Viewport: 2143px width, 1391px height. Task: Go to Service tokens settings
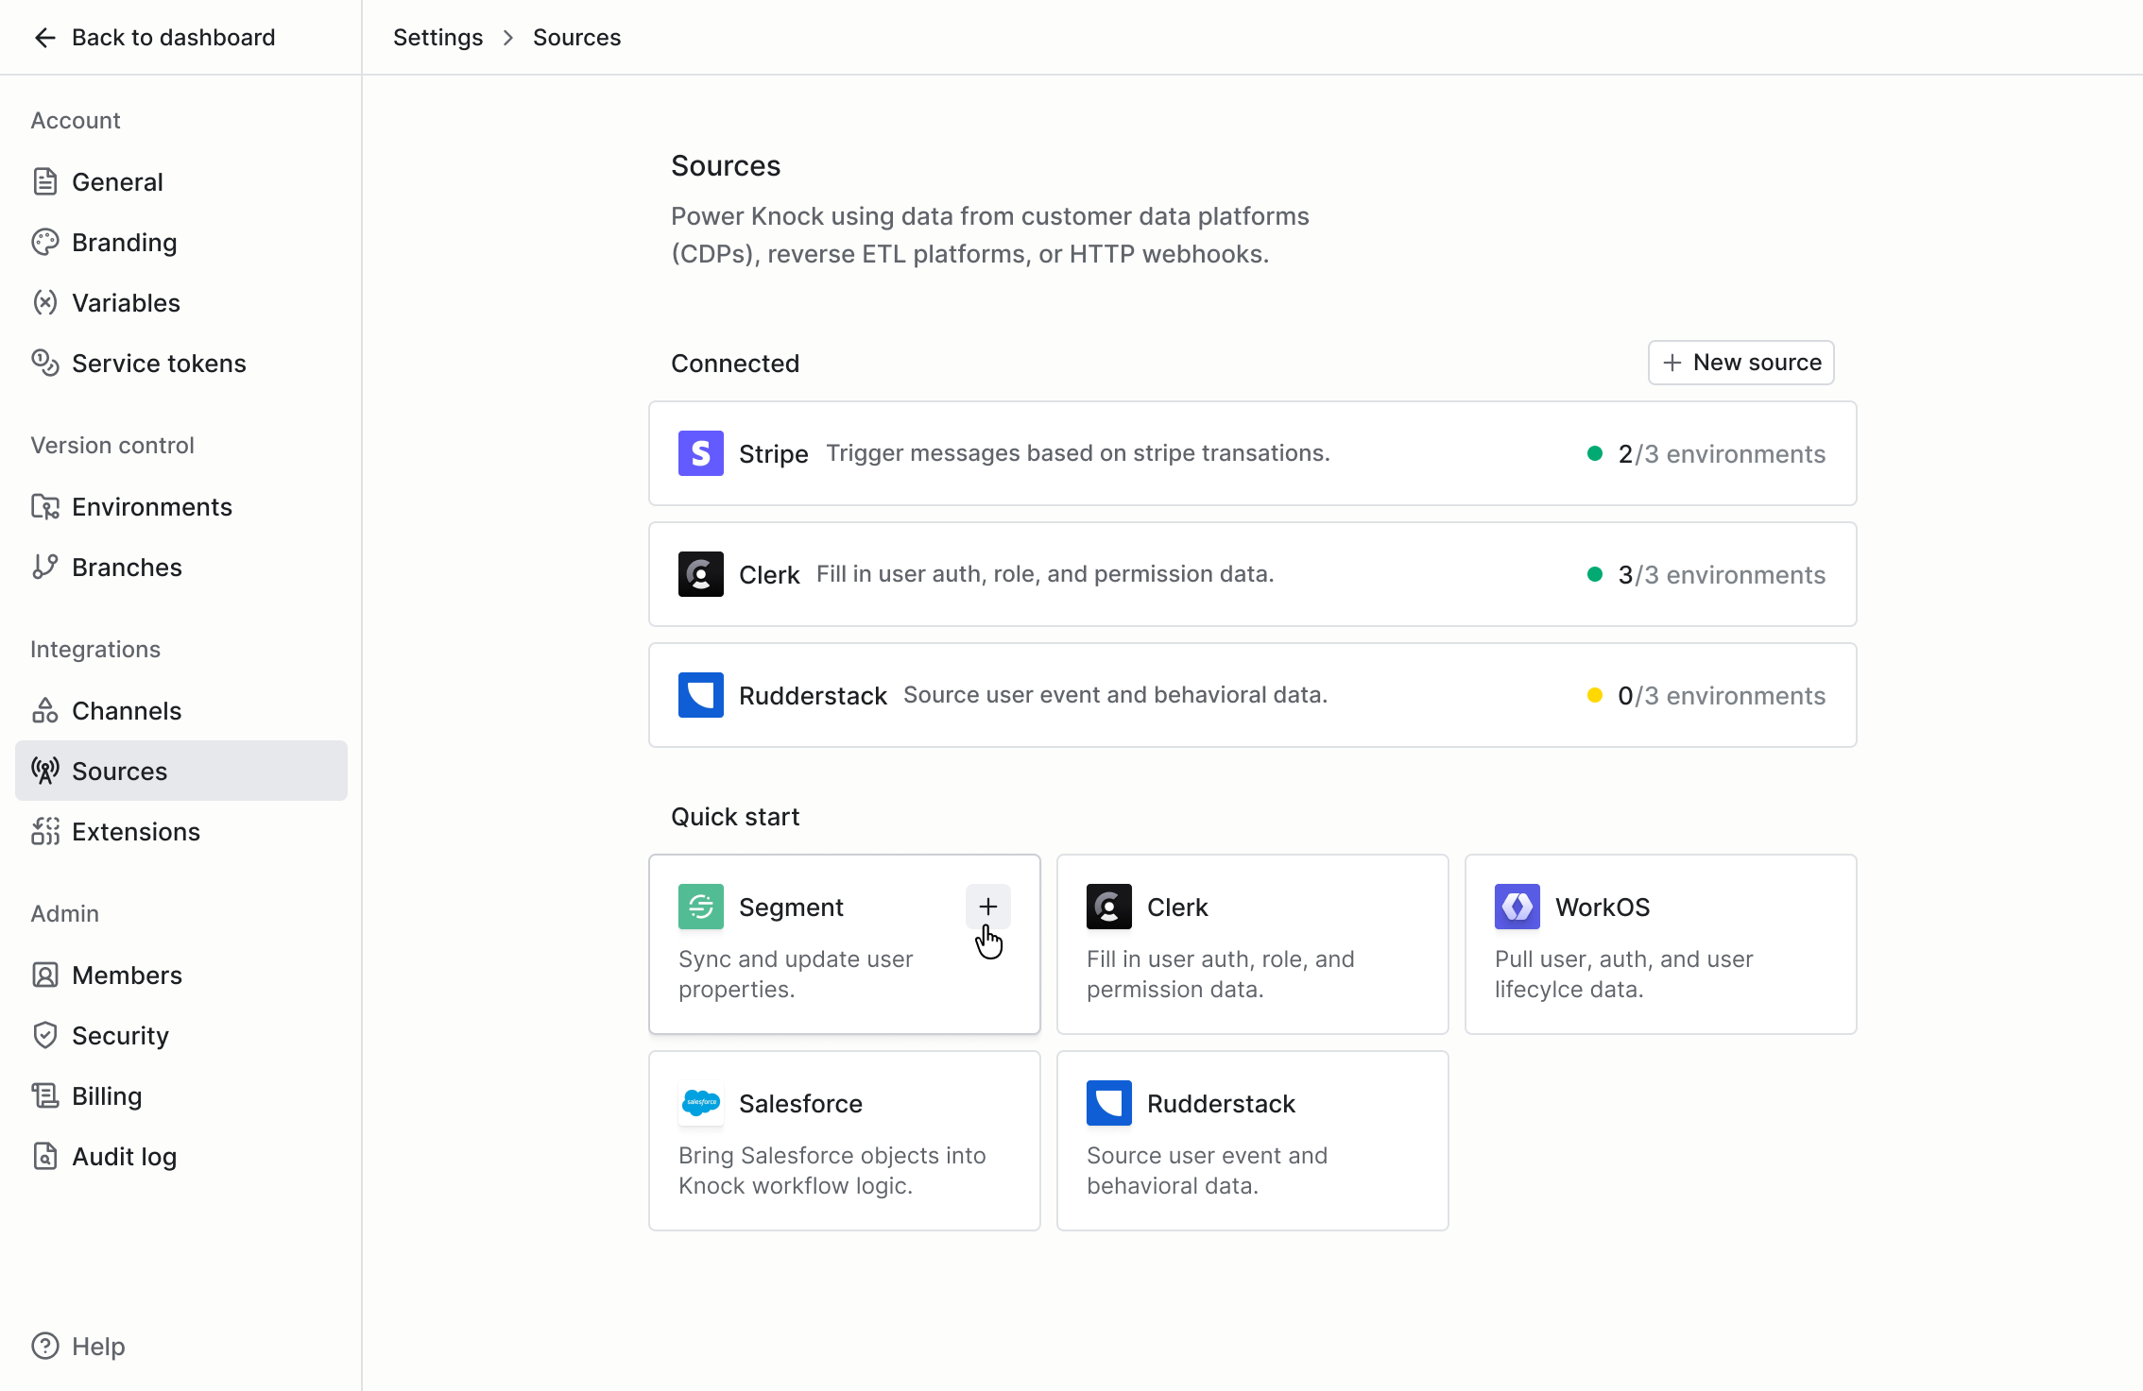click(x=158, y=364)
